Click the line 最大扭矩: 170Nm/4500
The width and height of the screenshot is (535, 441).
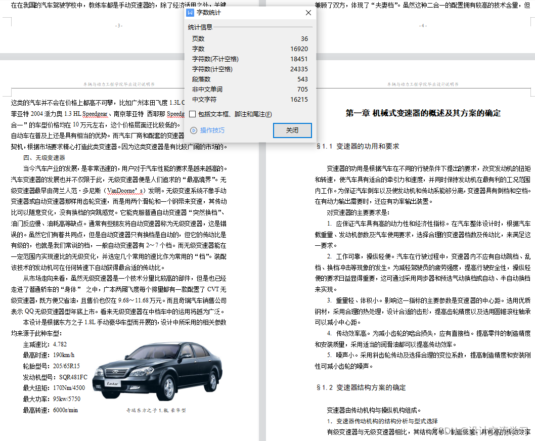click(x=54, y=388)
